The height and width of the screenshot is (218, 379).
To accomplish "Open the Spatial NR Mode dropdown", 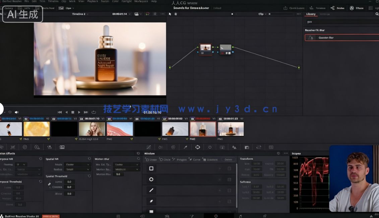I will point(77,164).
